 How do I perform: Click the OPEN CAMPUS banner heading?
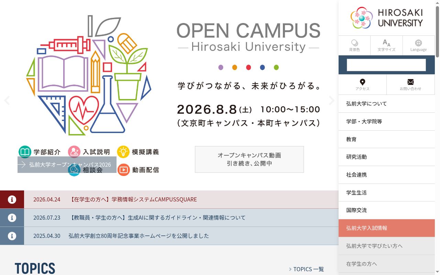point(249,31)
